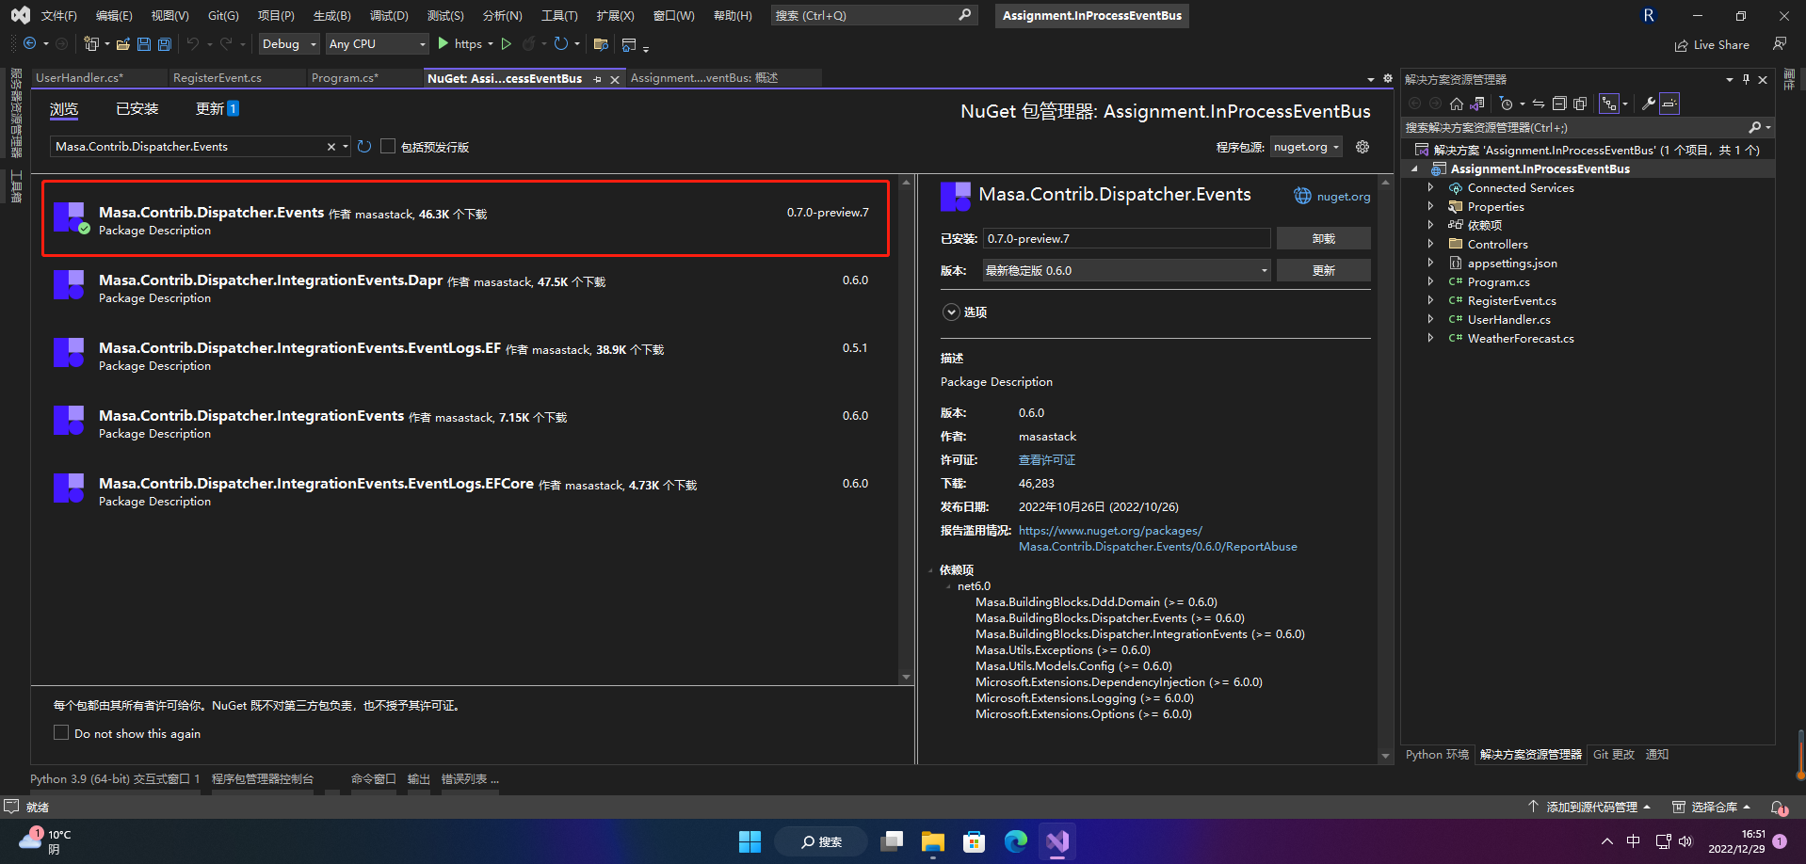This screenshot has width=1806, height=864.
Task: Select WeatherForecast.cs in Solution Explorer
Action: click(1520, 339)
